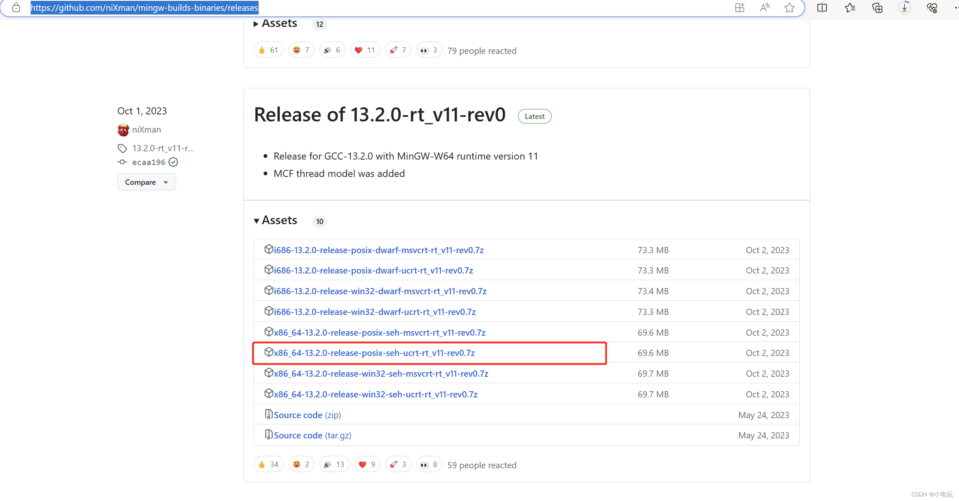The image size is (959, 501).
Task: Open the split screen icon
Action: click(x=822, y=8)
